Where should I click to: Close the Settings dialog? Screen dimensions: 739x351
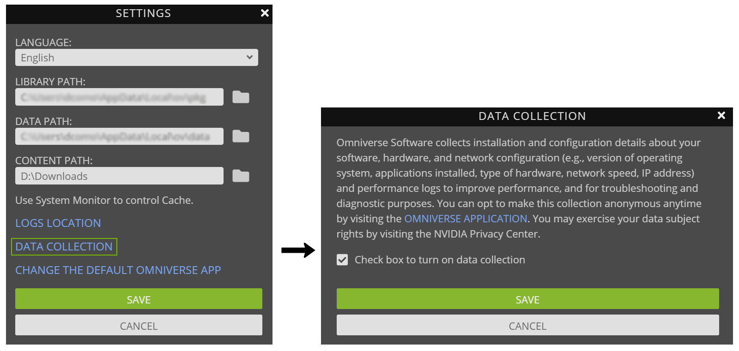point(265,13)
